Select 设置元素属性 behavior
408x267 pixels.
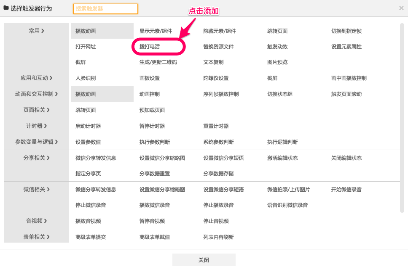pos(346,47)
